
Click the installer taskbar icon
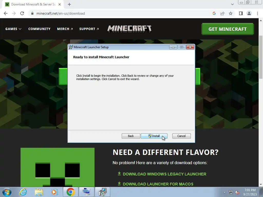click(102, 192)
